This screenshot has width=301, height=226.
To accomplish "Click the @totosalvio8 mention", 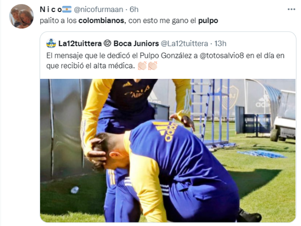I will (222, 56).
